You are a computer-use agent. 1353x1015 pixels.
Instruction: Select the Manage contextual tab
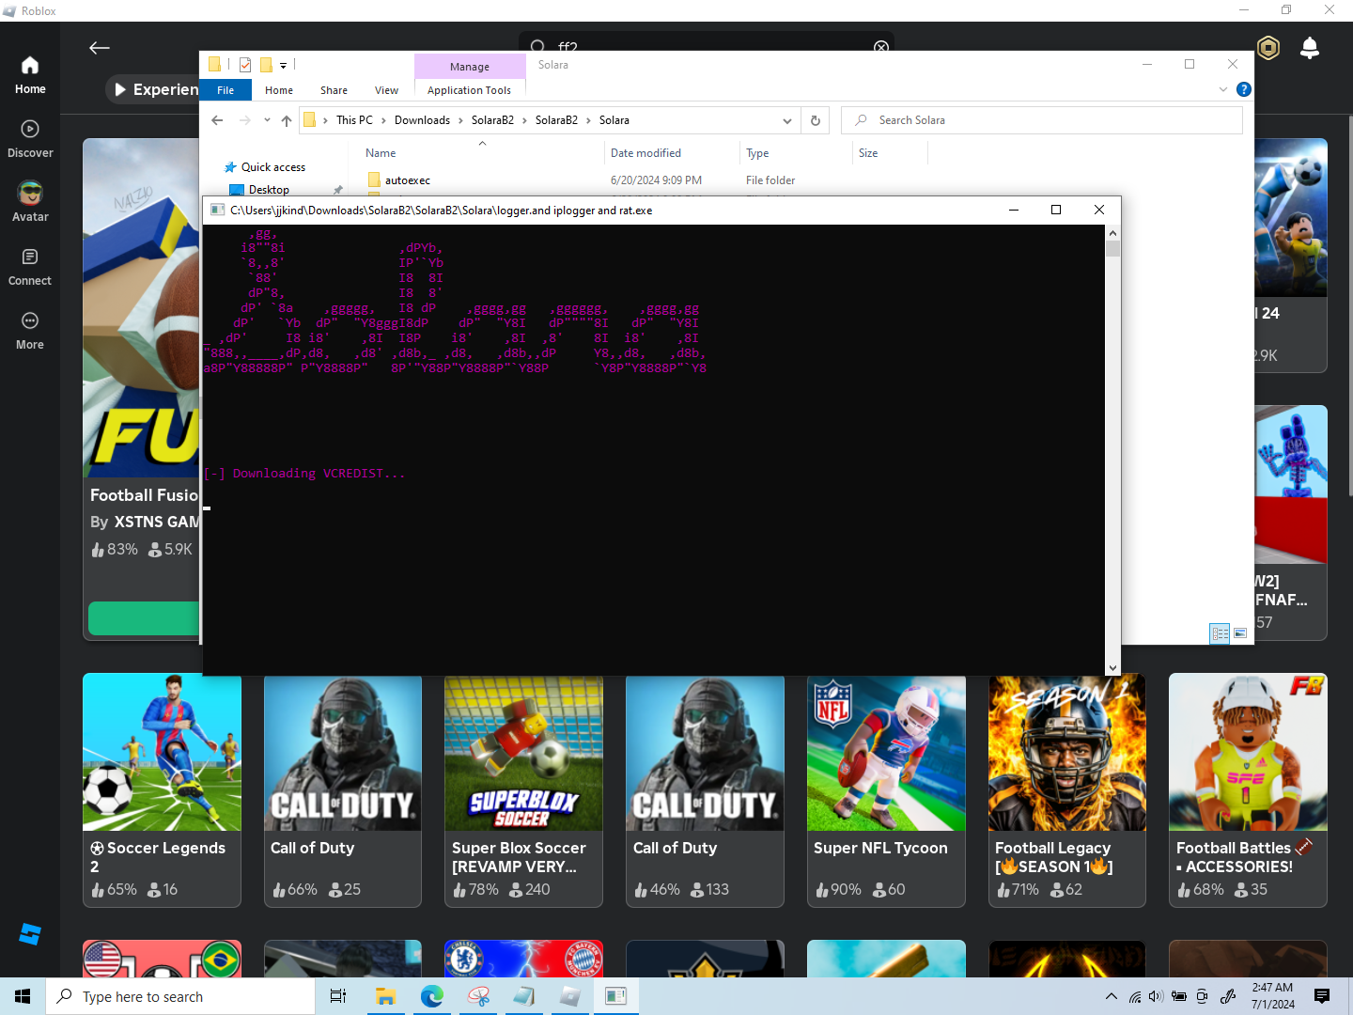470,67
